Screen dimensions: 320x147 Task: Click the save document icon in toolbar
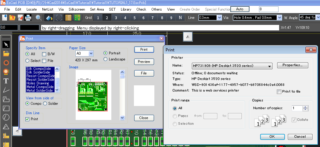click(20, 18)
